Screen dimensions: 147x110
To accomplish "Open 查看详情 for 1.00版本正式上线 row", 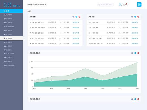I will 135,38.
